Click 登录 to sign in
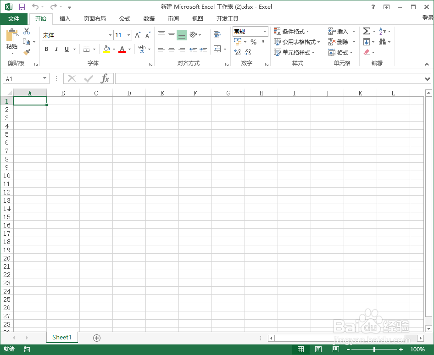 (x=428, y=18)
